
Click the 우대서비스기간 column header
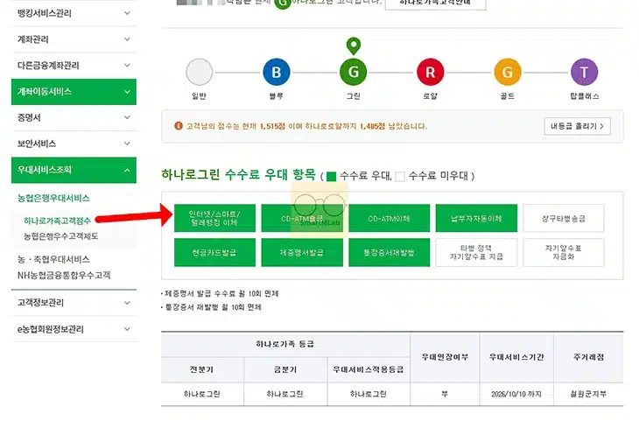tap(516, 357)
